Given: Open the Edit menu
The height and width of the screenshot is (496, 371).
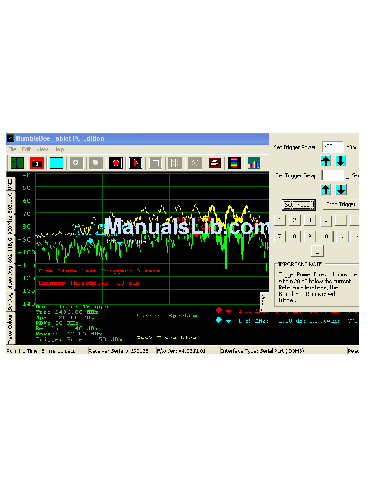Looking at the screenshot, I should 26,149.
